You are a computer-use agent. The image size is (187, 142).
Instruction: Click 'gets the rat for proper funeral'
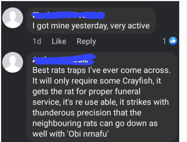pos(86,91)
